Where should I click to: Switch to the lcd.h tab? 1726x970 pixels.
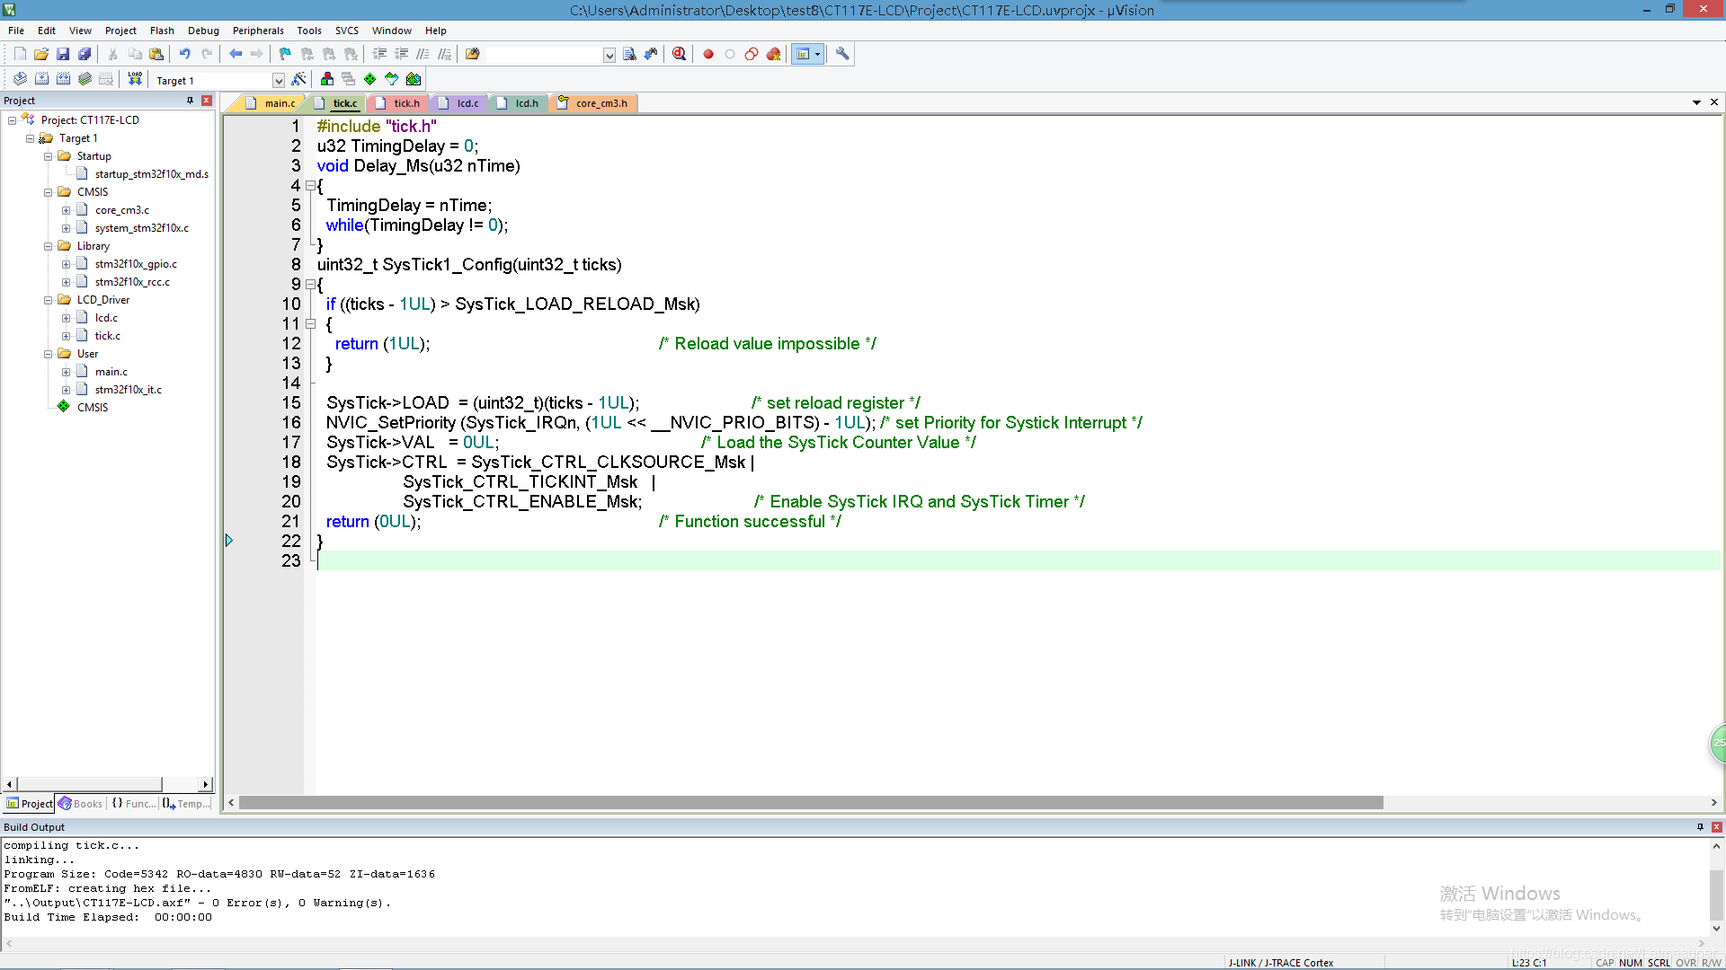[x=526, y=103]
